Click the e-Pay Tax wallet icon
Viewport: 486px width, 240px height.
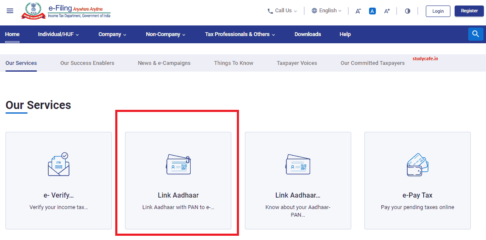click(x=417, y=164)
